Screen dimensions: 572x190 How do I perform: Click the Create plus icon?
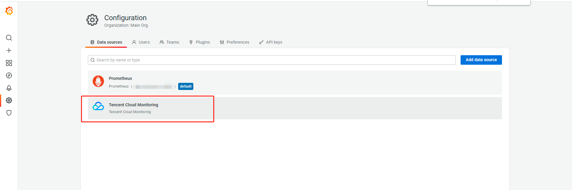9,50
